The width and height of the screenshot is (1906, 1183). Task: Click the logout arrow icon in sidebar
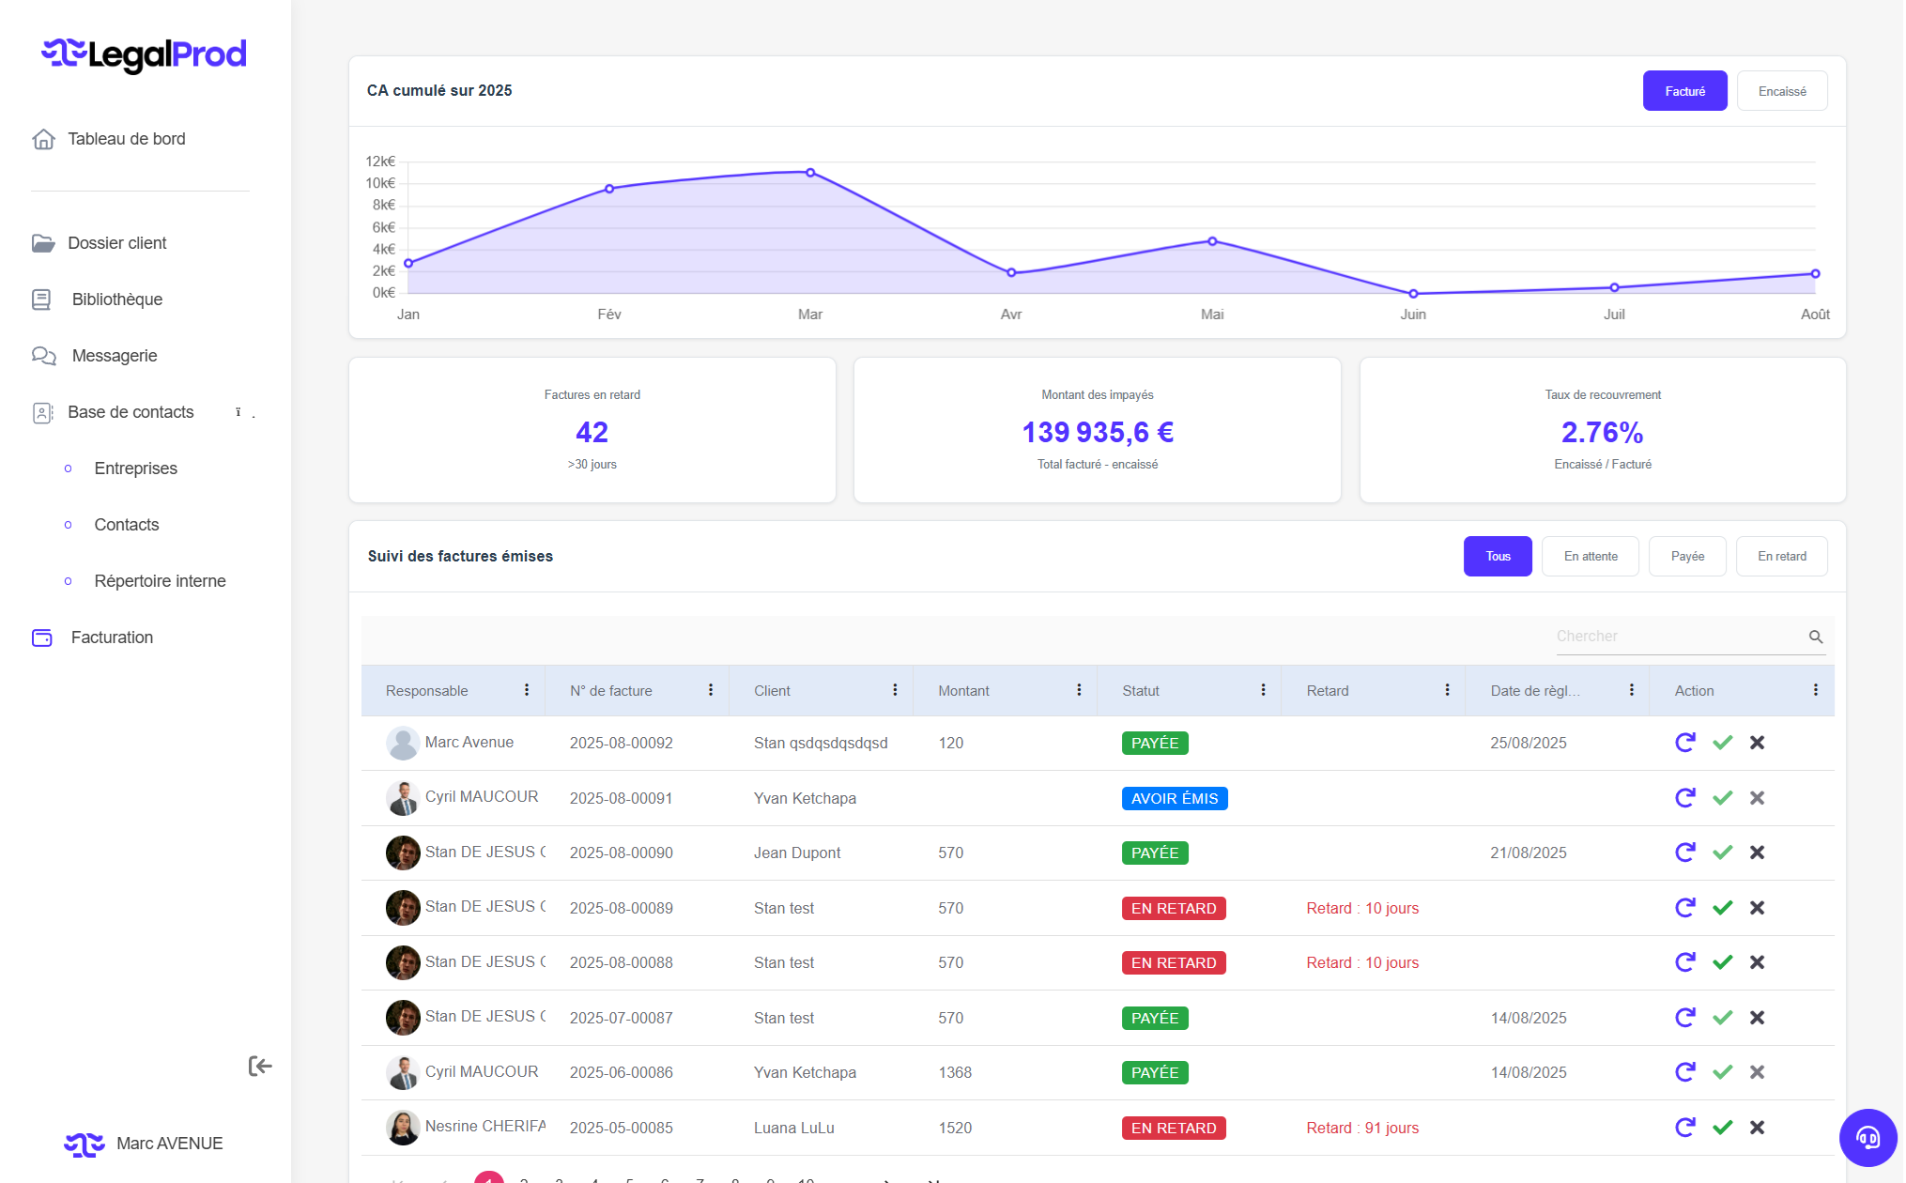click(x=260, y=1066)
